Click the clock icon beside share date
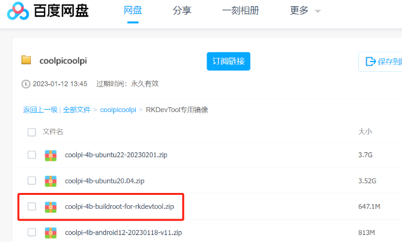The width and height of the screenshot is (402, 246). click(26, 84)
